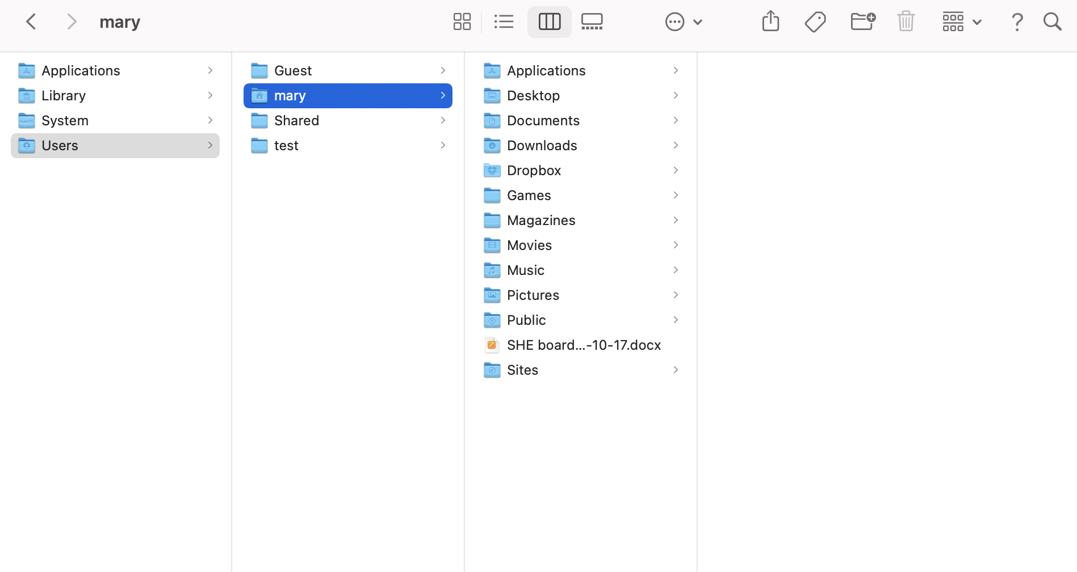Expand the Library row chevron
The image size is (1077, 572).
click(x=210, y=95)
